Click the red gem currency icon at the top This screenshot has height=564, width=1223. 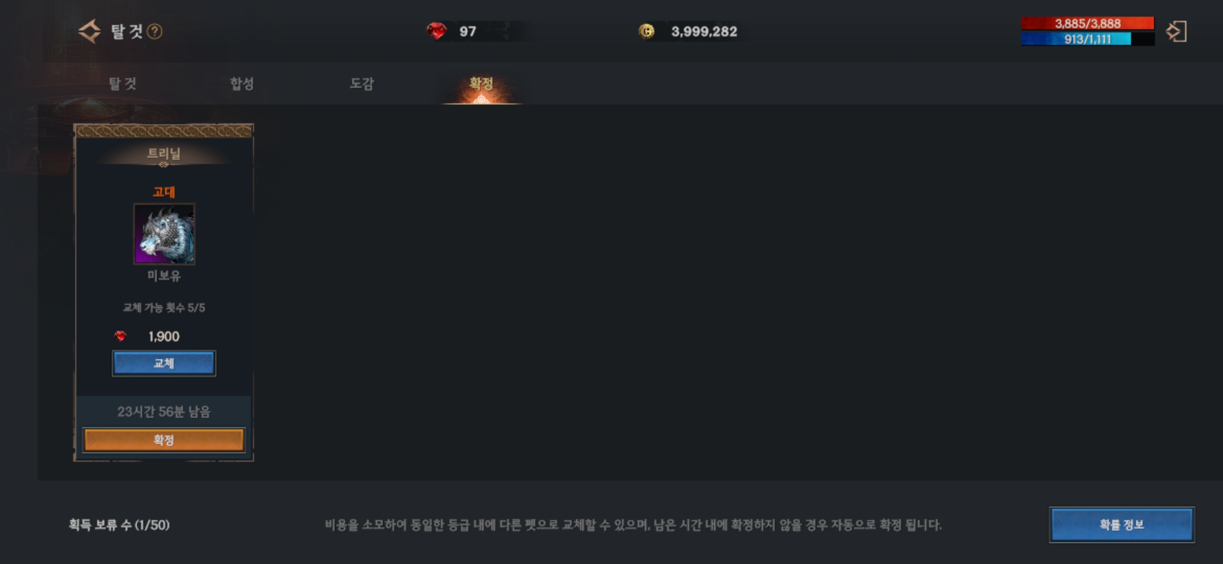[x=436, y=31]
